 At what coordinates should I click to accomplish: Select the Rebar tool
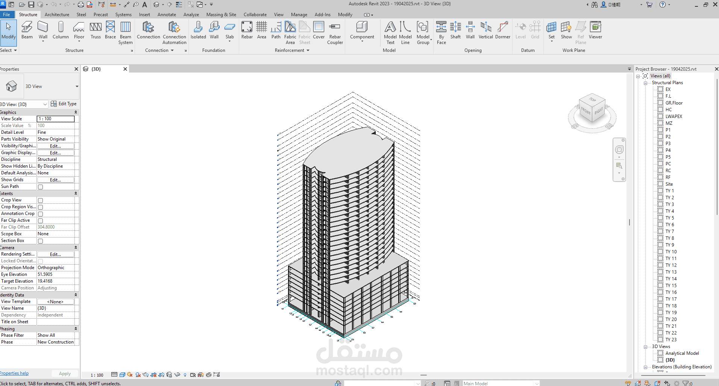coord(247,30)
